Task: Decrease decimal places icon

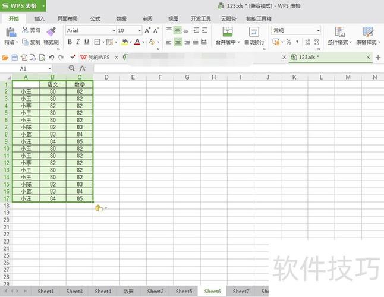Action: pyautogui.click(x=316, y=42)
